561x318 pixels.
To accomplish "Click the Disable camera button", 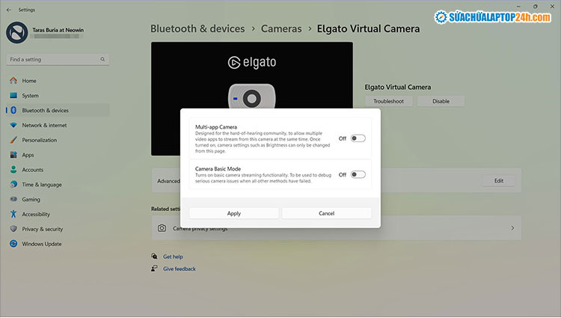I will (x=441, y=101).
